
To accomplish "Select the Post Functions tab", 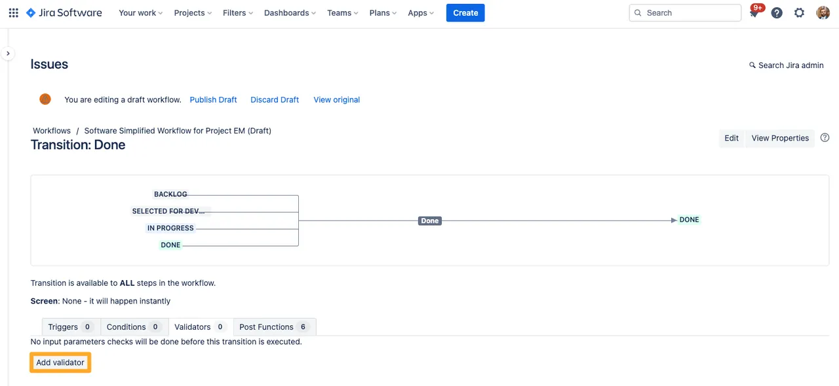I will pos(274,326).
